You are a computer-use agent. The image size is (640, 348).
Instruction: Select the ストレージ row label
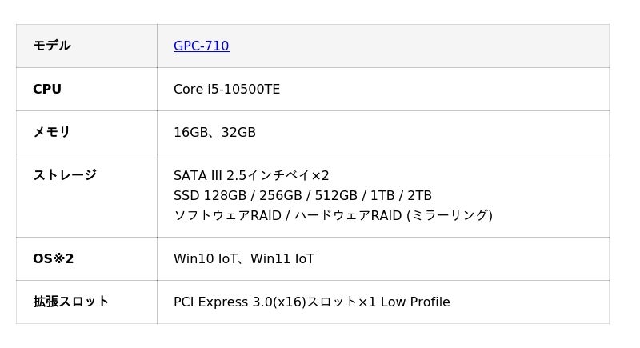(x=64, y=175)
